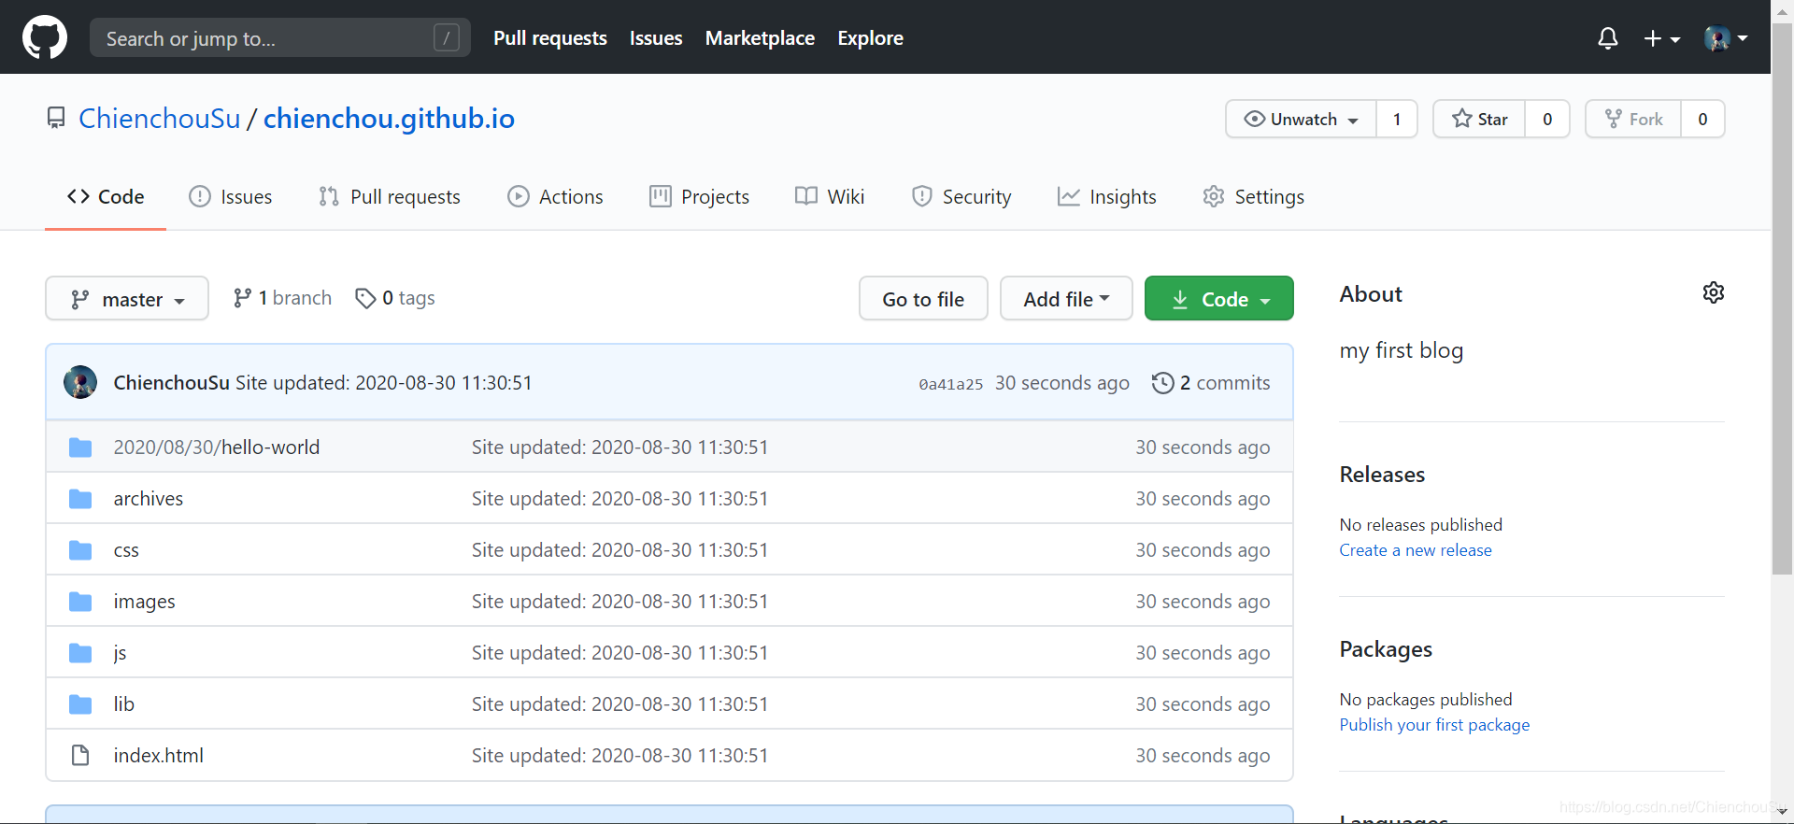Viewport: 1794px width, 824px height.
Task: Switch to the Code tab
Action: [106, 197]
